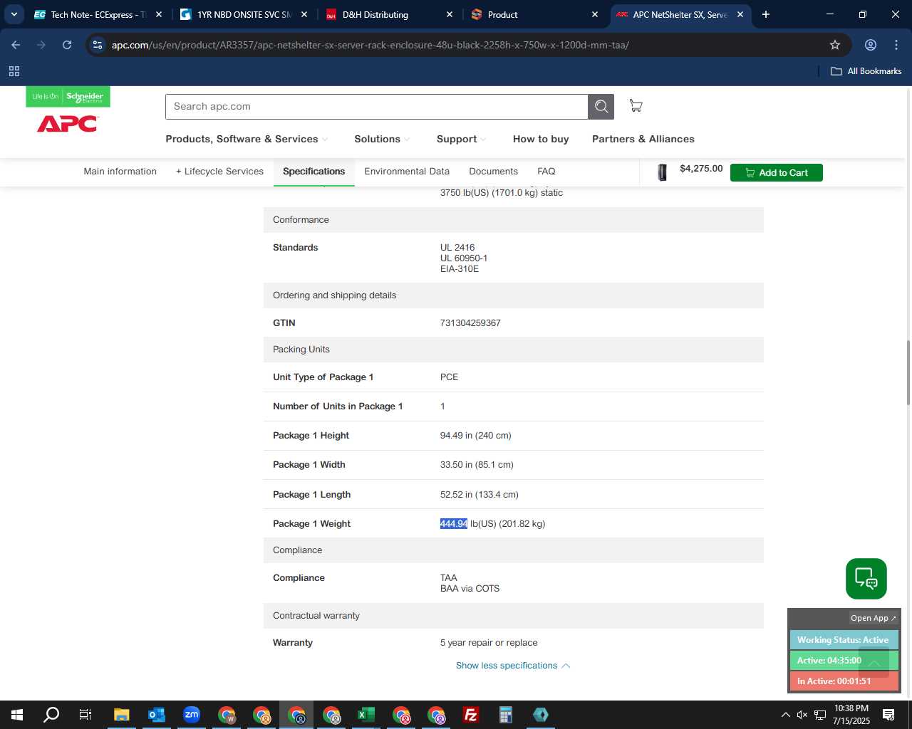912x729 pixels.
Task: Switch to Main information tab
Action: point(120,172)
